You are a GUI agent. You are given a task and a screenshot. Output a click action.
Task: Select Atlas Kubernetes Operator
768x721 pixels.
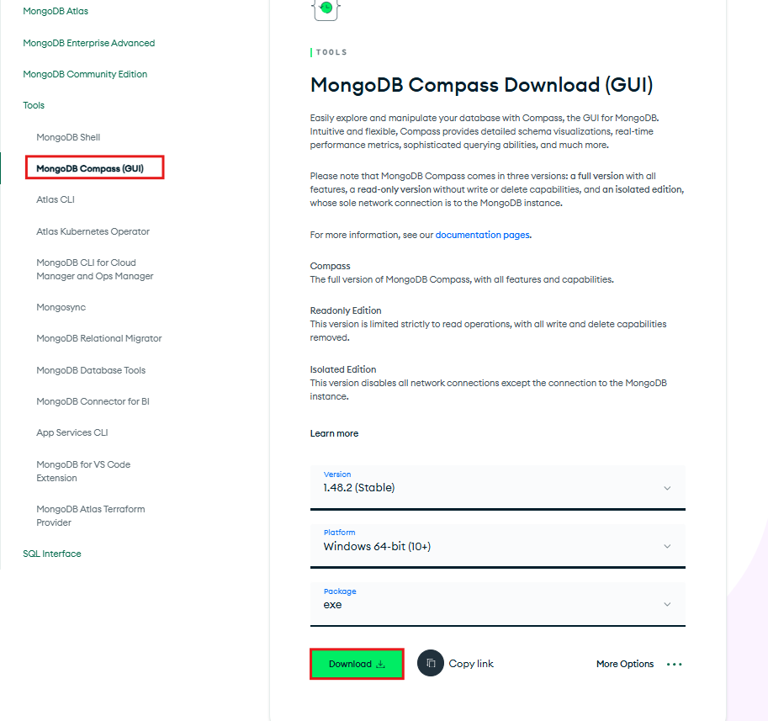(93, 231)
